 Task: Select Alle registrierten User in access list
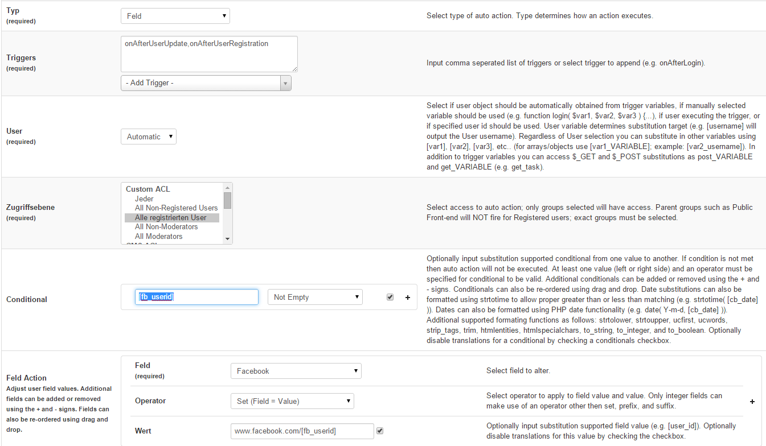[171, 218]
